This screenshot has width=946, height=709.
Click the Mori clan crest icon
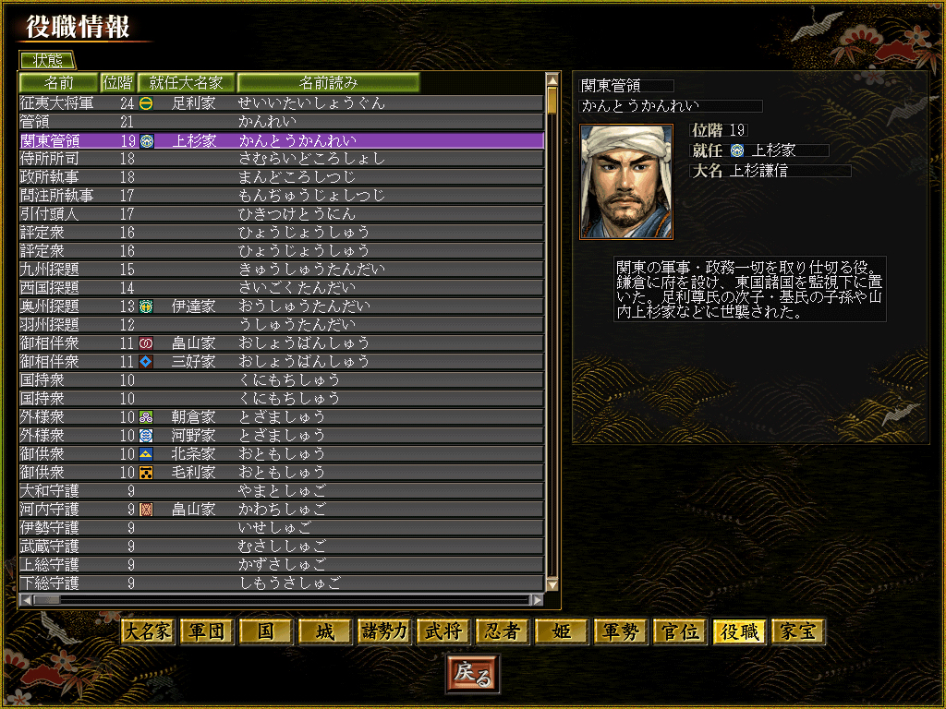[146, 473]
